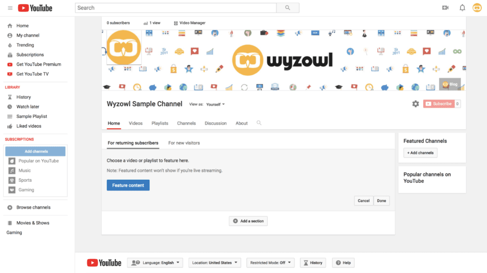Open the upload video camera icon

[x=445, y=8]
